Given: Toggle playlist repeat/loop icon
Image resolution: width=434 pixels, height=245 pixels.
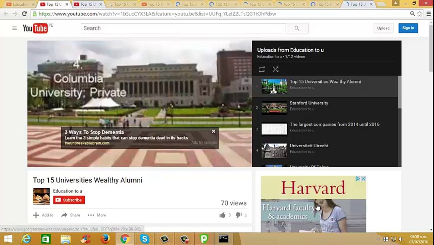Looking at the screenshot, I should [x=262, y=69].
